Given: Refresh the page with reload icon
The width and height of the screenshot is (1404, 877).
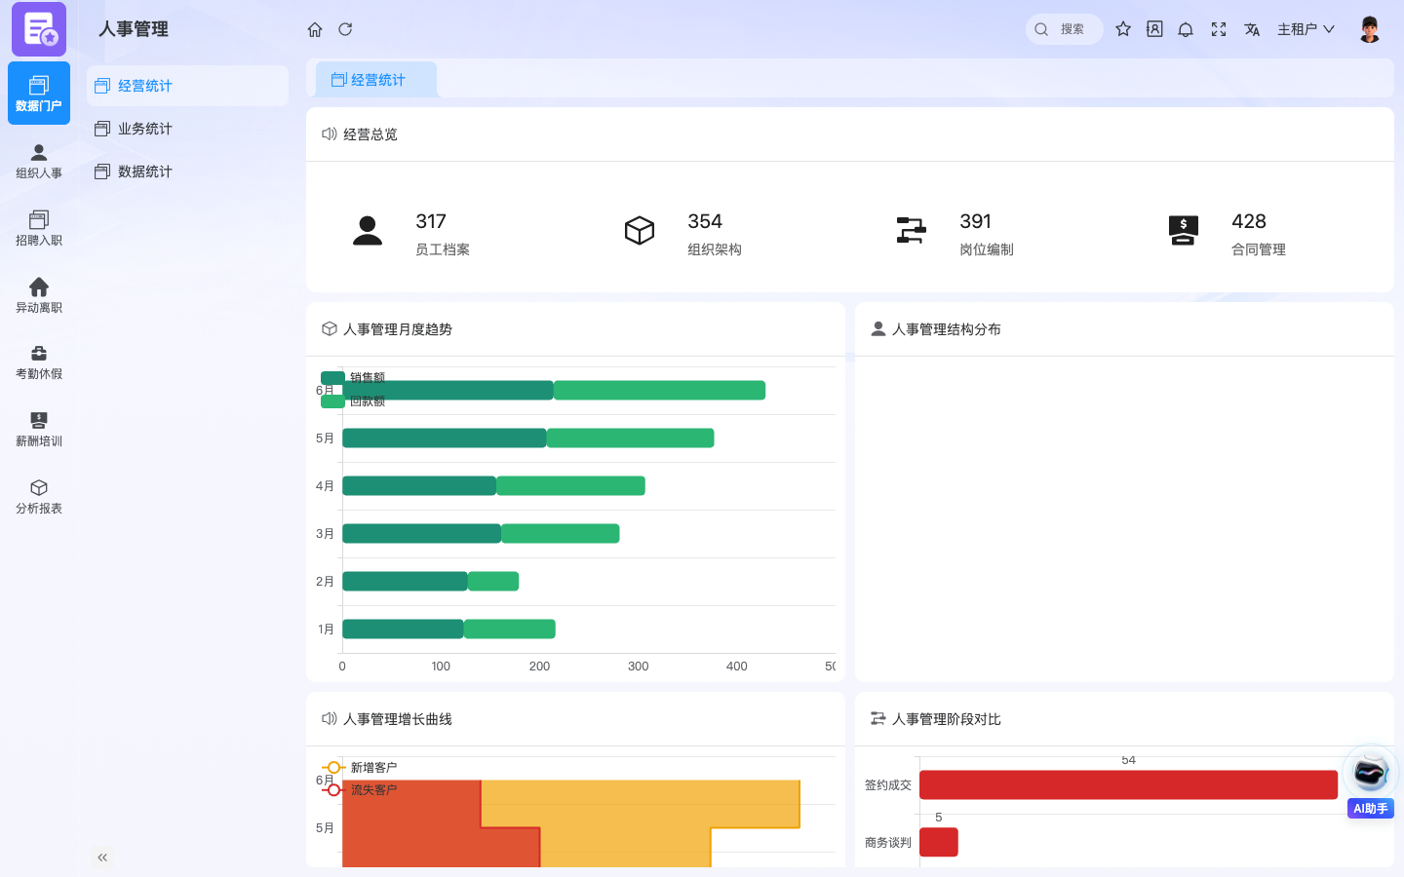Looking at the screenshot, I should (x=345, y=29).
